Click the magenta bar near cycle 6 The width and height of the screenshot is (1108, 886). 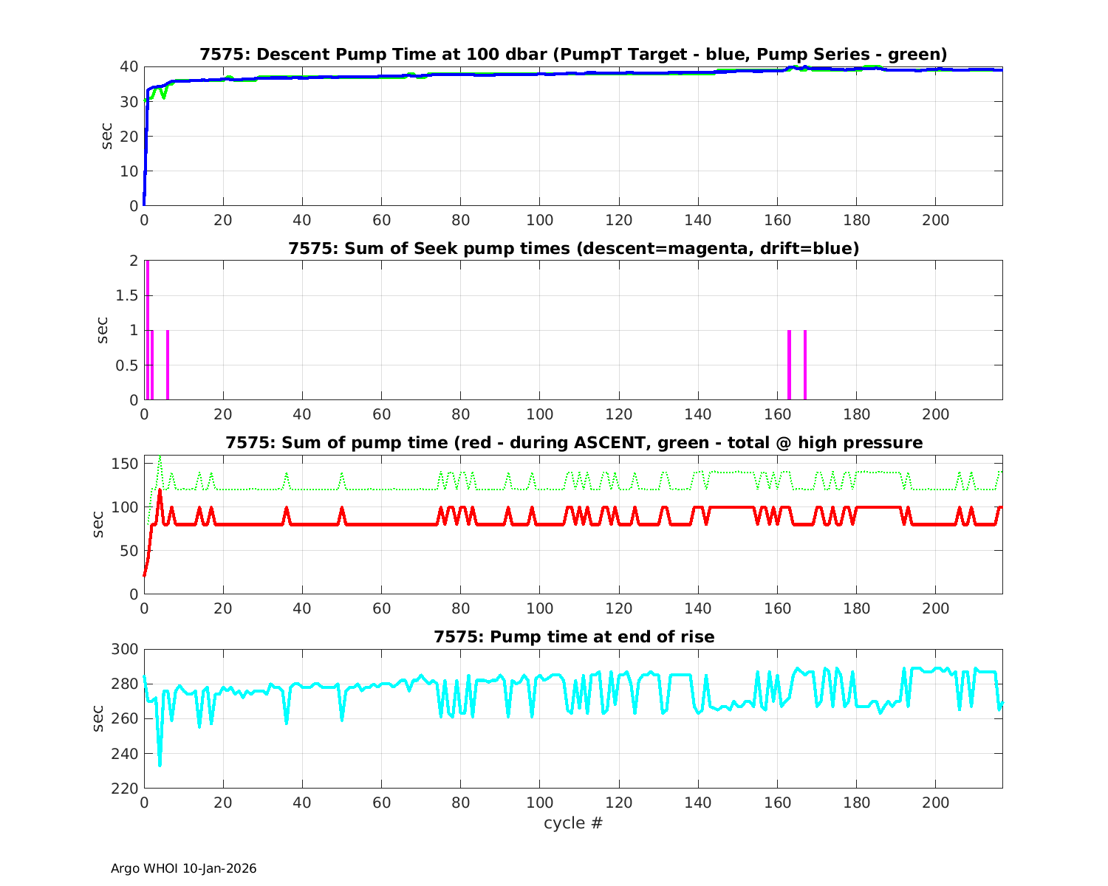pyautogui.click(x=168, y=365)
